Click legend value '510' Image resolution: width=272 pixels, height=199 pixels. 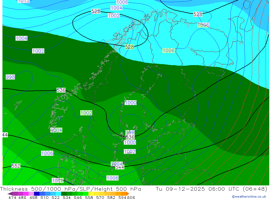[x=45, y=197]
